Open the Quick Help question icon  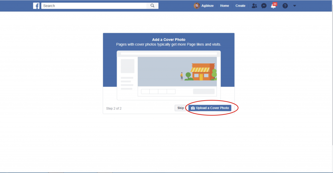[285, 6]
